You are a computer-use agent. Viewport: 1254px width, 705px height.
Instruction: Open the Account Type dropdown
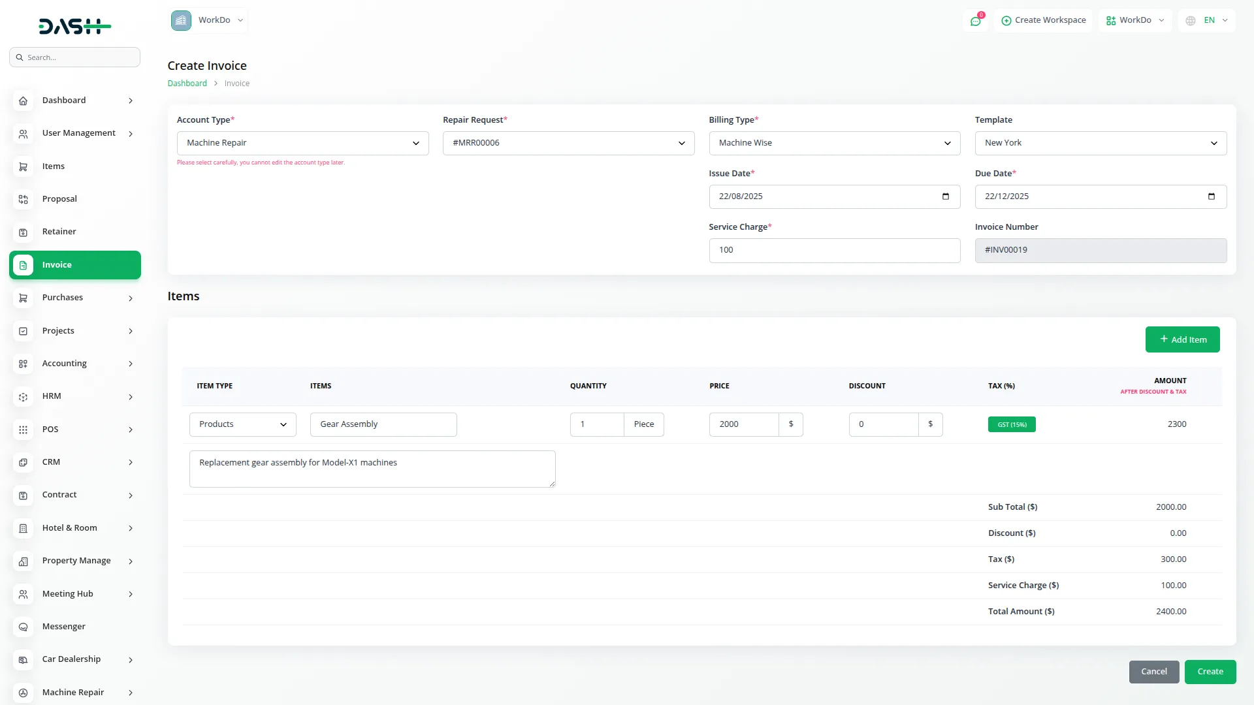point(302,143)
